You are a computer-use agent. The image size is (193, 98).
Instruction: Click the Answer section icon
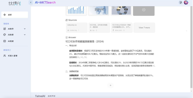point(67,37)
